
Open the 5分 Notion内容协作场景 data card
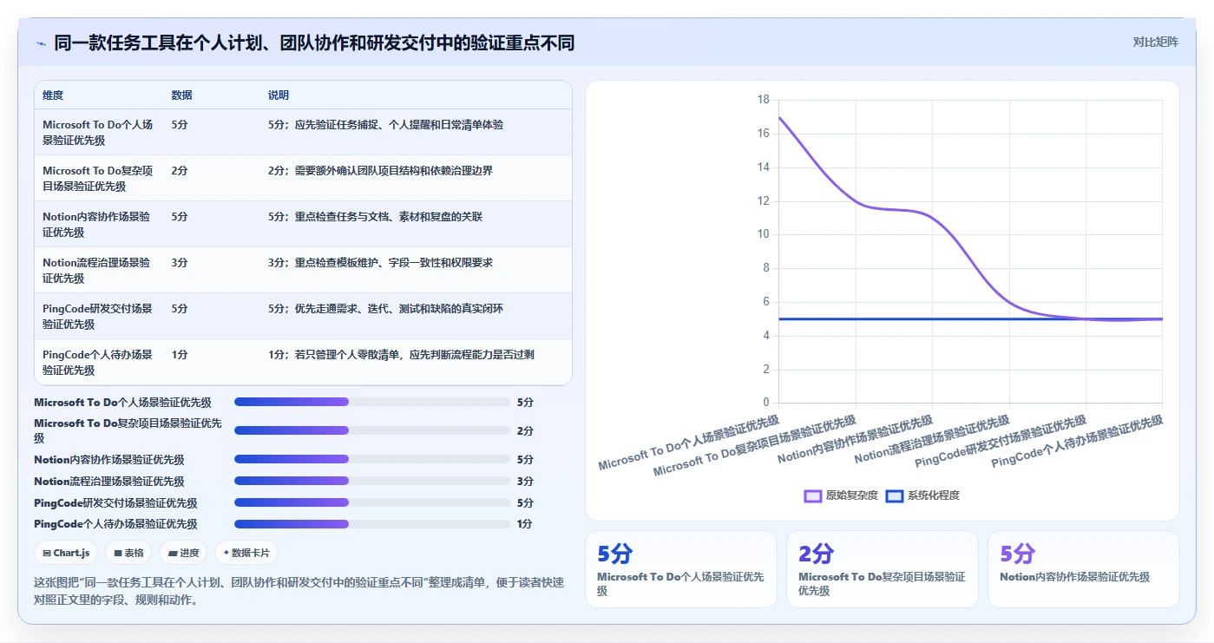pyautogui.click(x=1084, y=569)
